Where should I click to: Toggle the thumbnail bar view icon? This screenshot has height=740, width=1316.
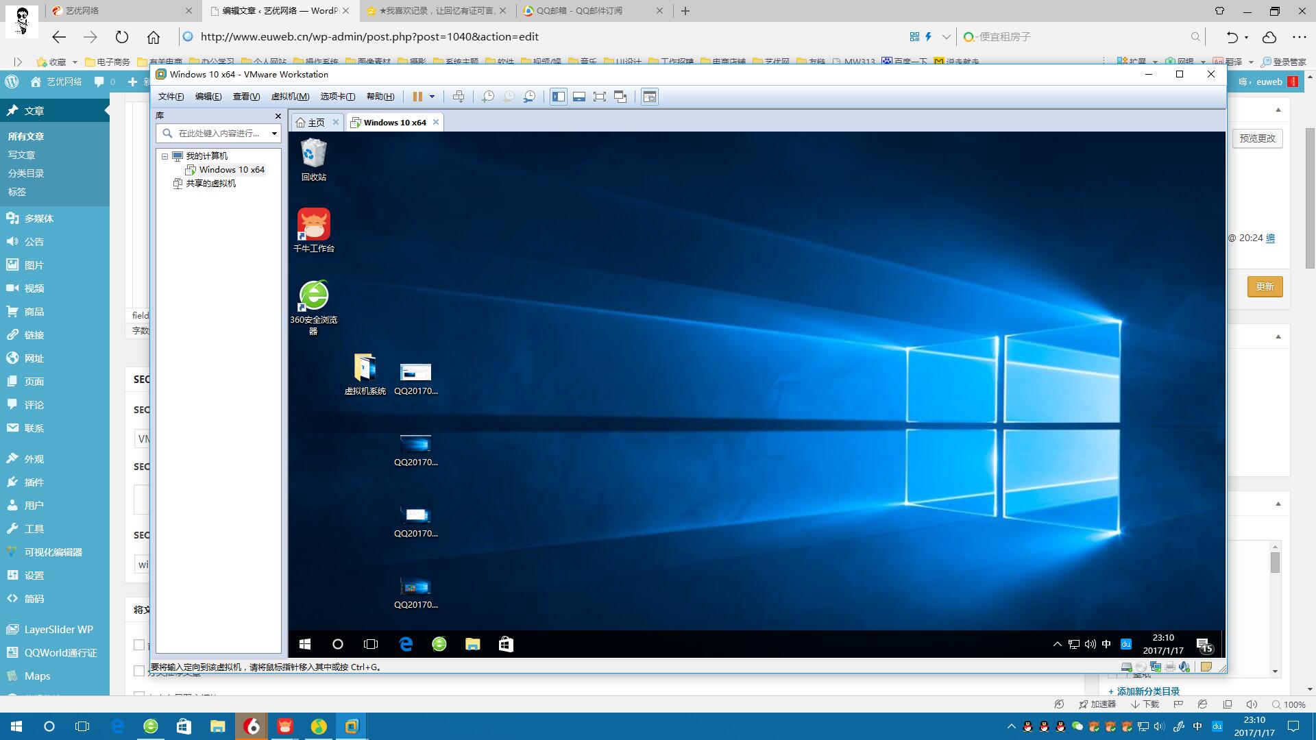(x=579, y=97)
